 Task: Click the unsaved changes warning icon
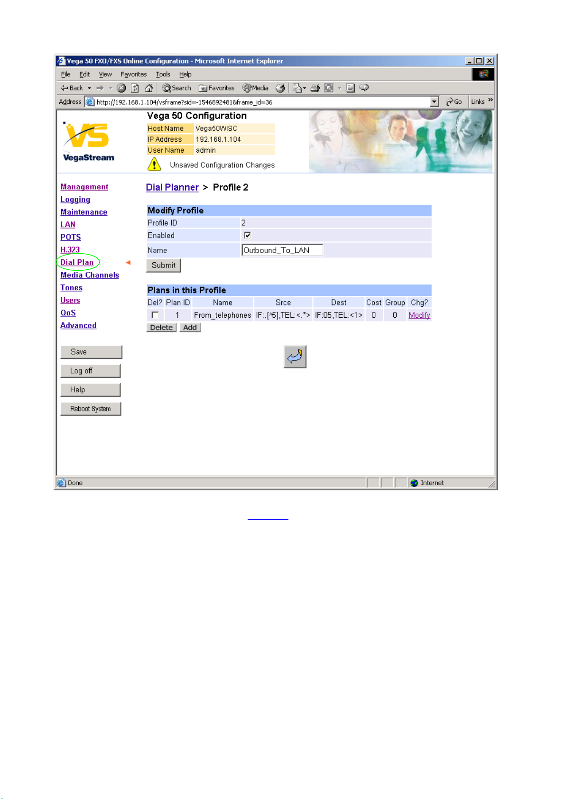[x=154, y=164]
